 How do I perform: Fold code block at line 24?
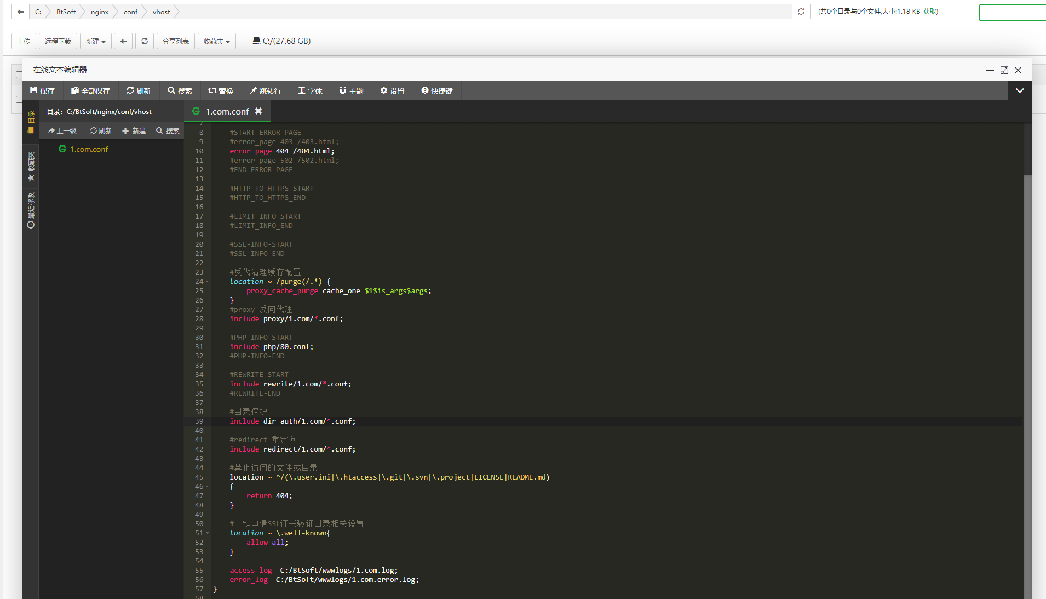click(208, 282)
